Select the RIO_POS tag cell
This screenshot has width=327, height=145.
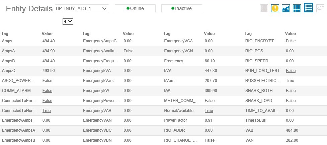(254, 51)
